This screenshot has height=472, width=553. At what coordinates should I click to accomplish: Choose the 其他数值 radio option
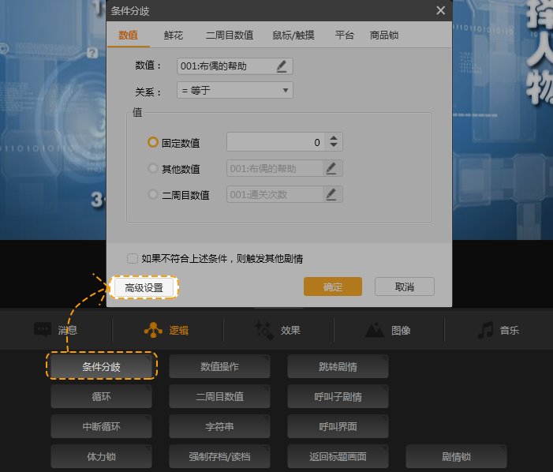tap(154, 168)
